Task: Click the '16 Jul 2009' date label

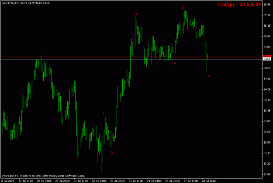Action: point(7,181)
